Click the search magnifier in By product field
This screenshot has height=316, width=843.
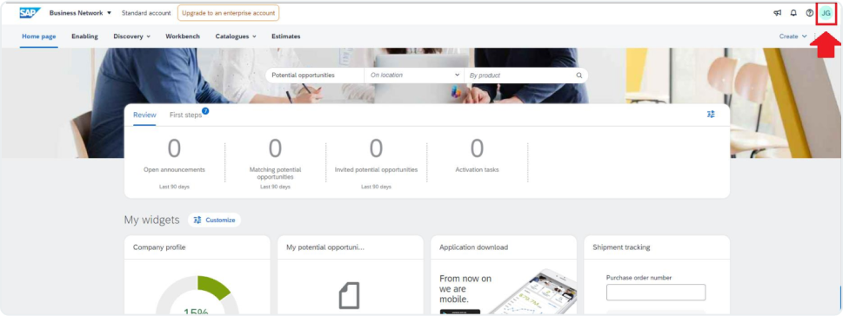click(579, 76)
